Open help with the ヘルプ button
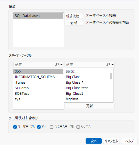The image size is (139, 145). click(129, 141)
